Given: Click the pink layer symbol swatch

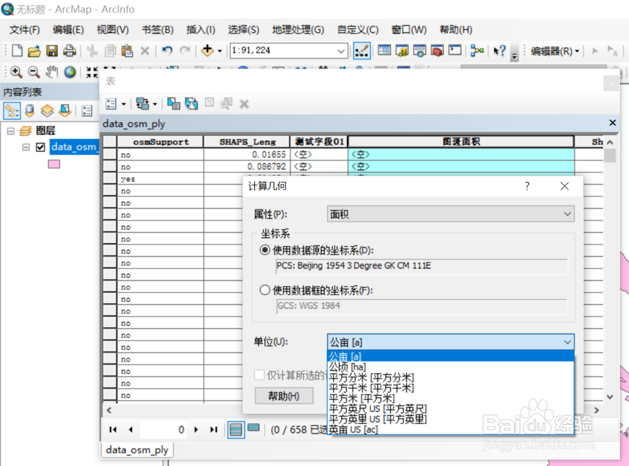Looking at the screenshot, I should tap(53, 164).
